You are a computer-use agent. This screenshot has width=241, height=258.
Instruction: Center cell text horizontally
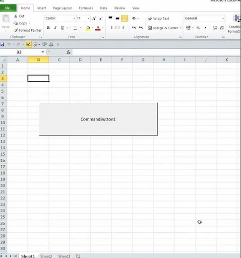pos(118,27)
